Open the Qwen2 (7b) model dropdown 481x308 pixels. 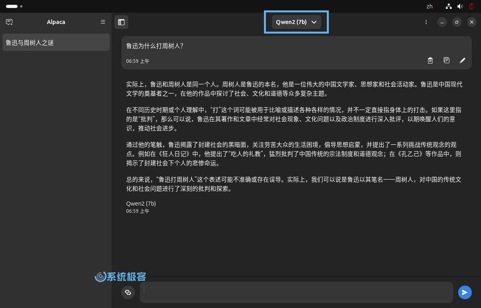point(296,22)
